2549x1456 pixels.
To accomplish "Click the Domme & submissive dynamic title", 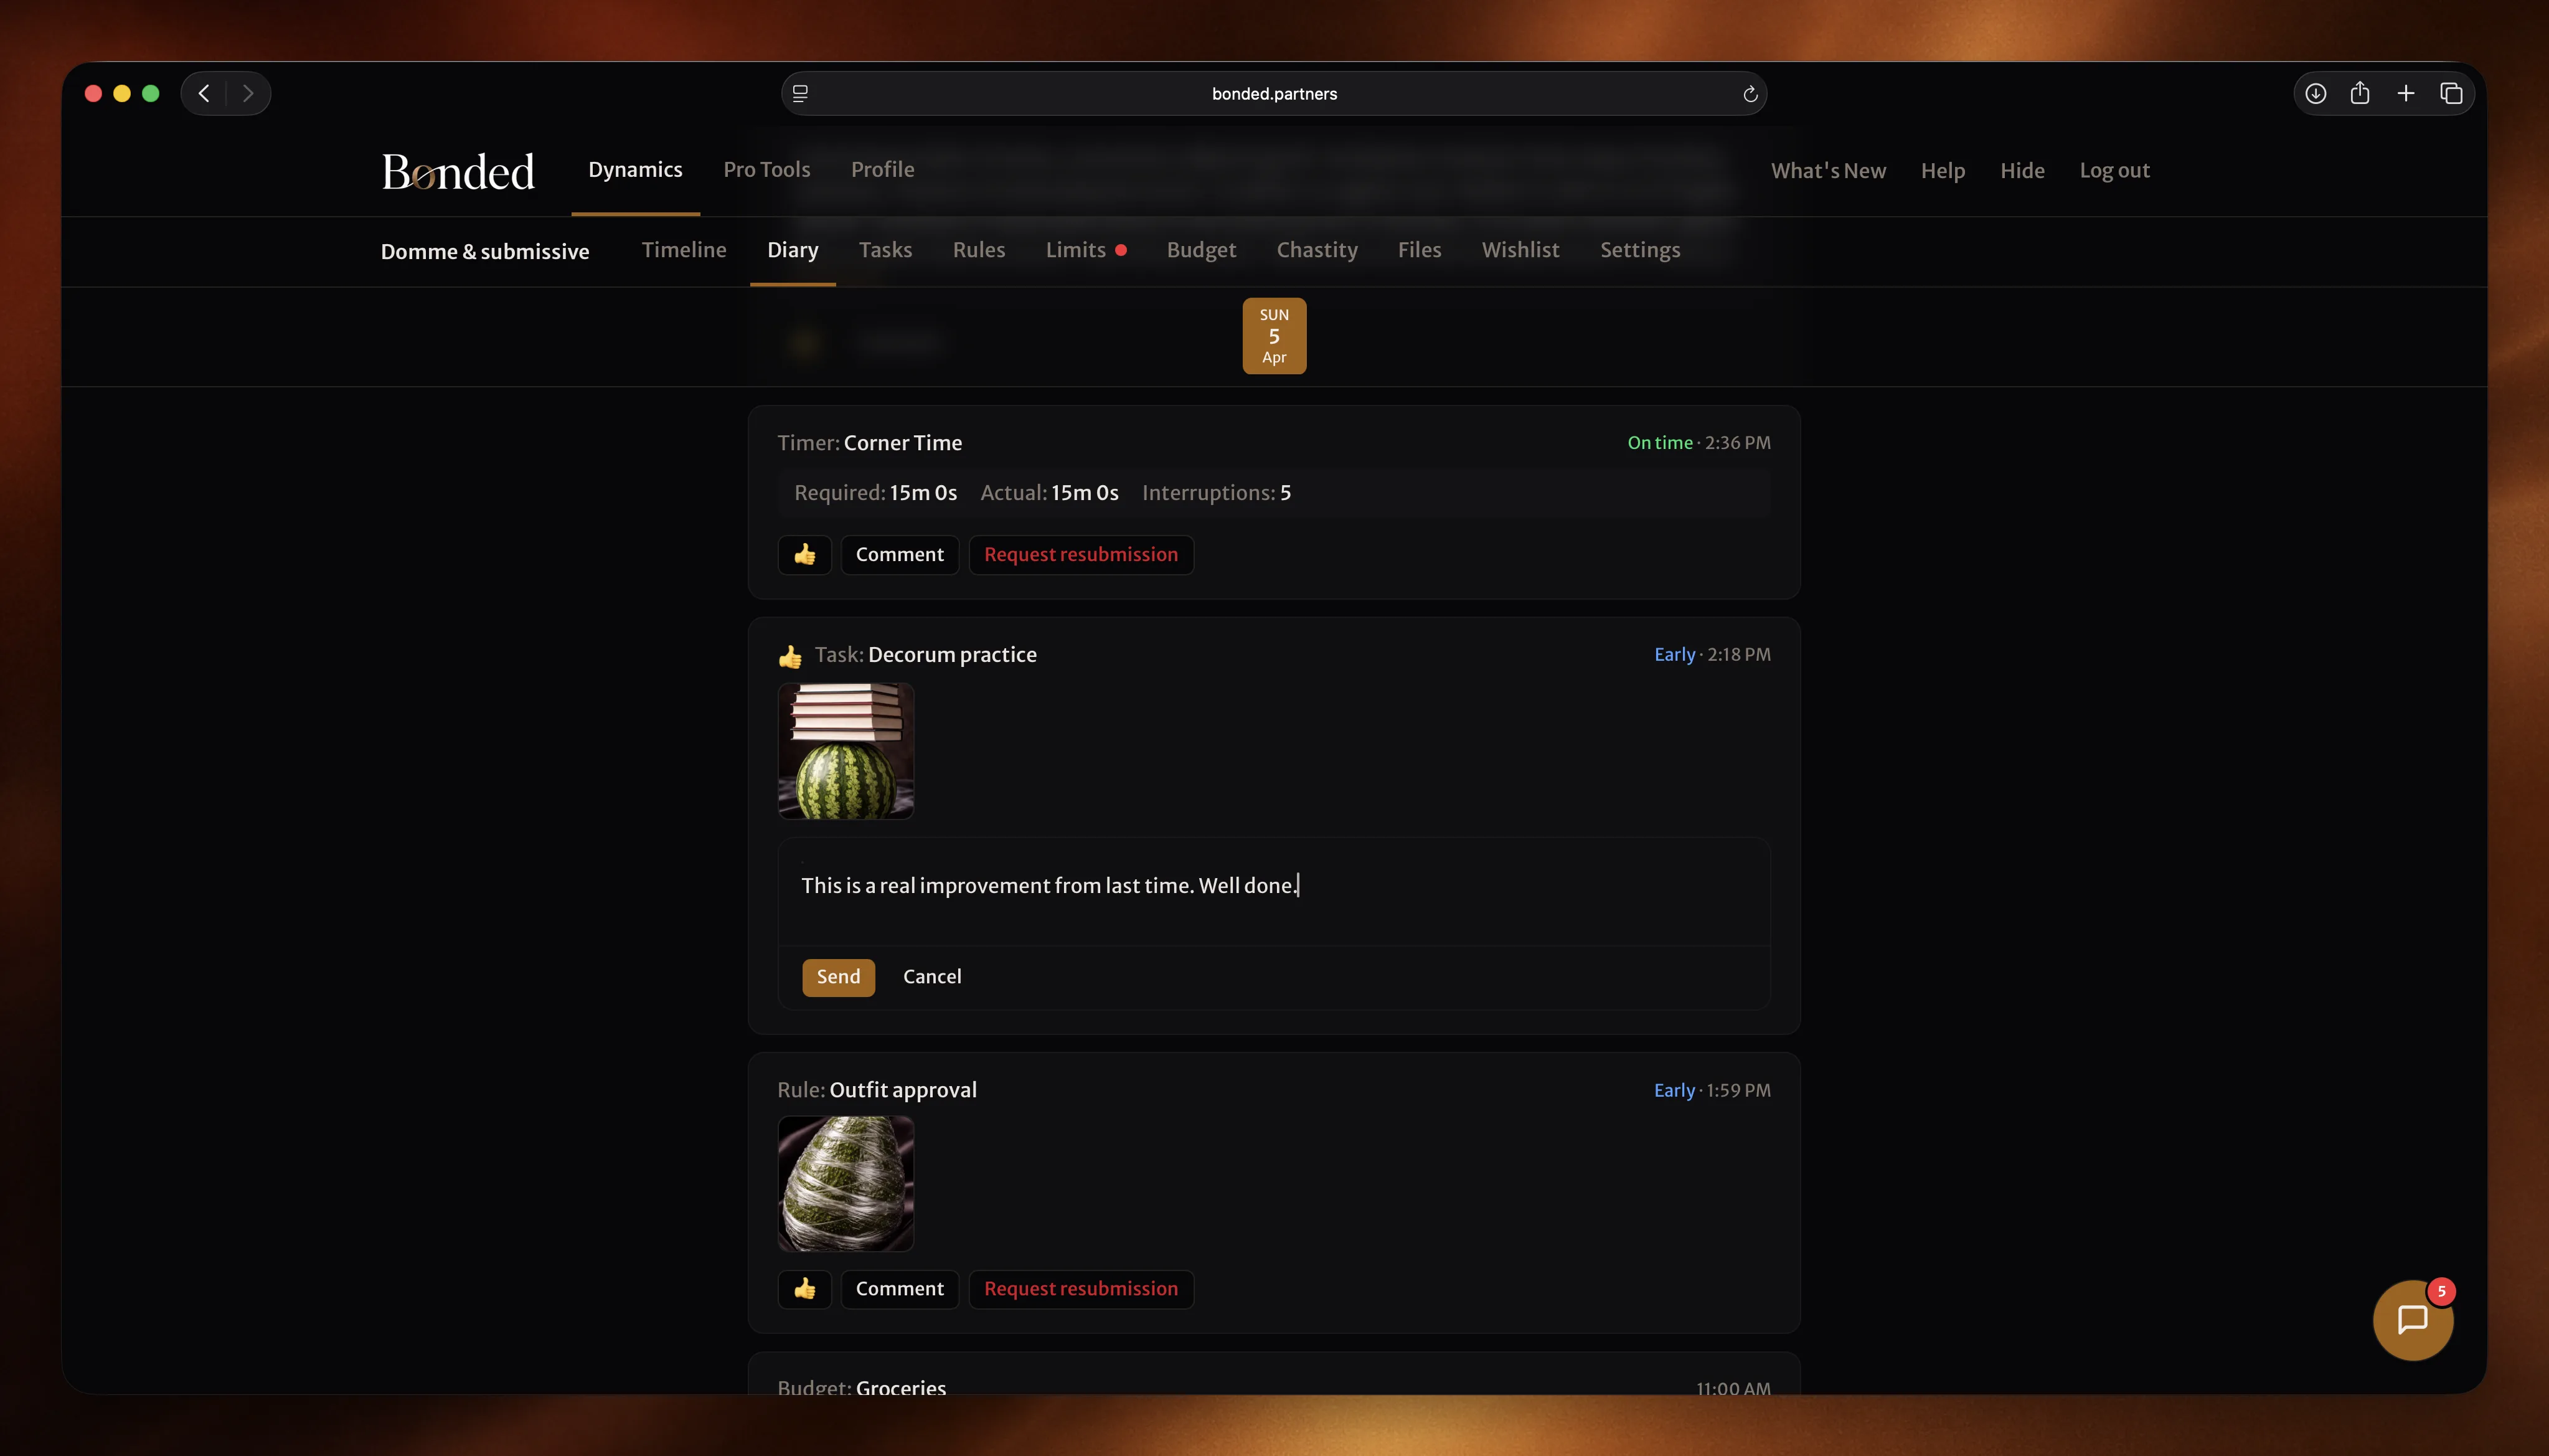I will pyautogui.click(x=485, y=251).
